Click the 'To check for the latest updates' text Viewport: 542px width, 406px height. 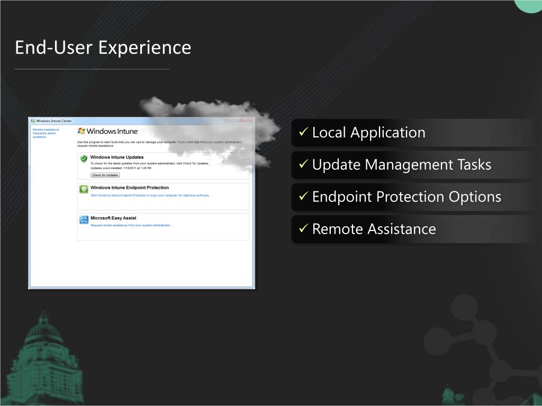(x=150, y=163)
